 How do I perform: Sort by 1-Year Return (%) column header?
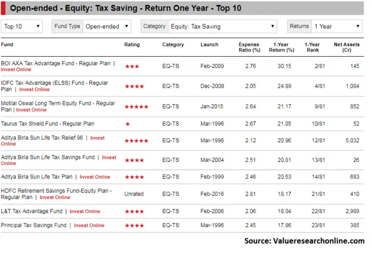pos(281,47)
